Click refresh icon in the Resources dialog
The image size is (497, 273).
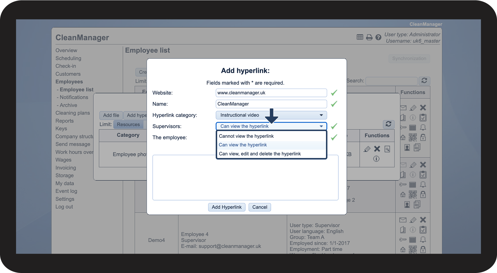[388, 124]
